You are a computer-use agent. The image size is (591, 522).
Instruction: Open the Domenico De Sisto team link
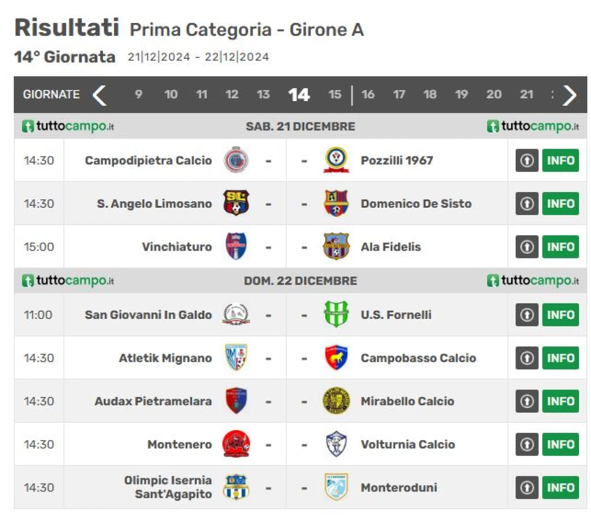tap(416, 204)
